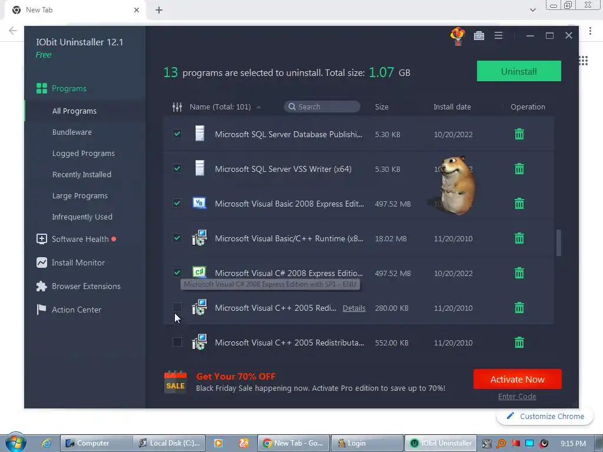This screenshot has width=603, height=452.
Task: Click the Visual C# 2008 program icon
Action: [199, 272]
